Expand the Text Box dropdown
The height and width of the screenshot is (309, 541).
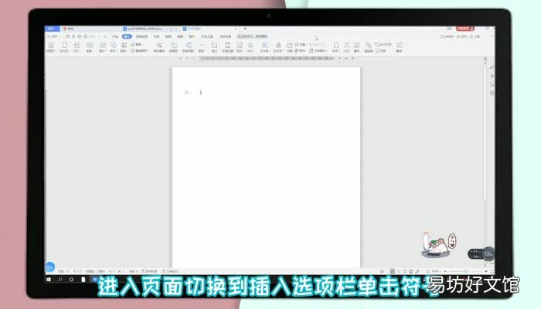(264, 51)
